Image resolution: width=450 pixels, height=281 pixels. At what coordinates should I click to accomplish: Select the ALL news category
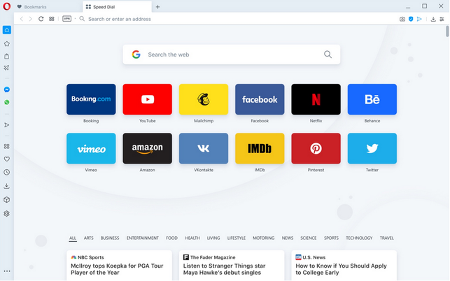(x=73, y=238)
